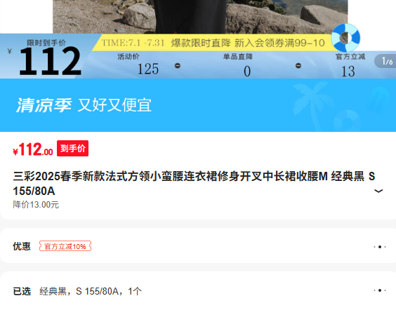Click the product photo at top
This screenshot has height=310, width=396.
point(200,17)
